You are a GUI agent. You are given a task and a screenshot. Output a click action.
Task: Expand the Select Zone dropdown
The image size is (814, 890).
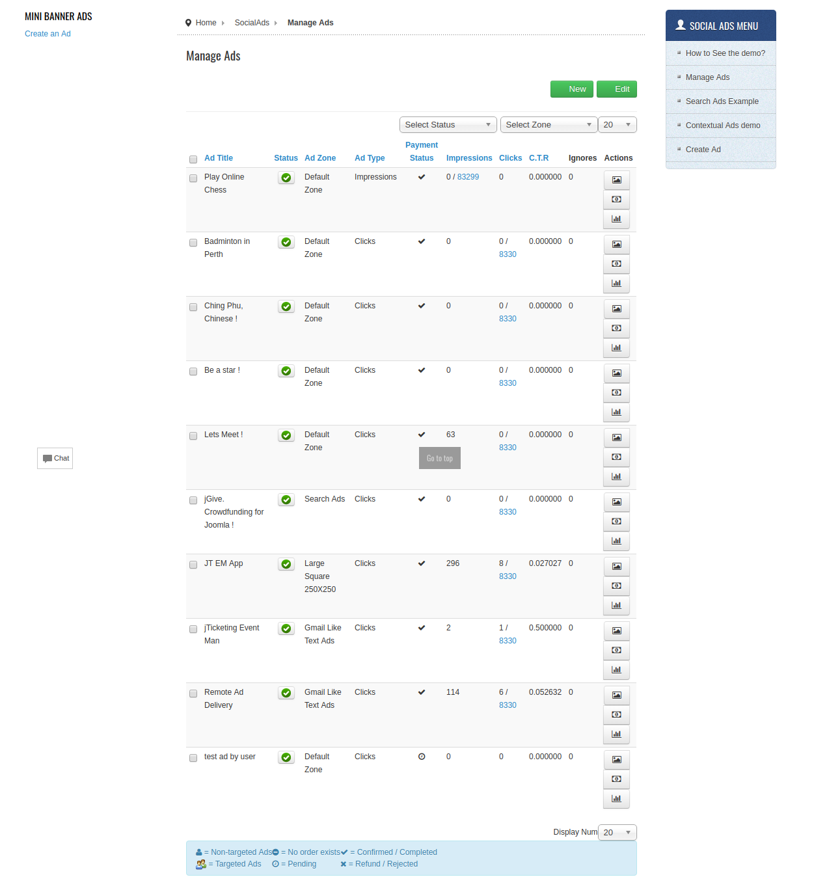click(549, 125)
